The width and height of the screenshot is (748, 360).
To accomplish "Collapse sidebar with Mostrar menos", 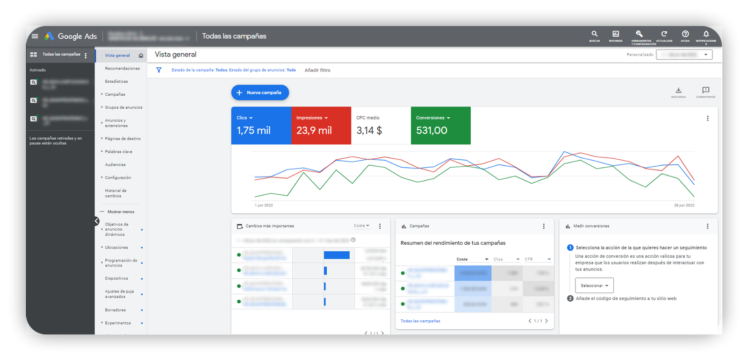I will (120, 212).
